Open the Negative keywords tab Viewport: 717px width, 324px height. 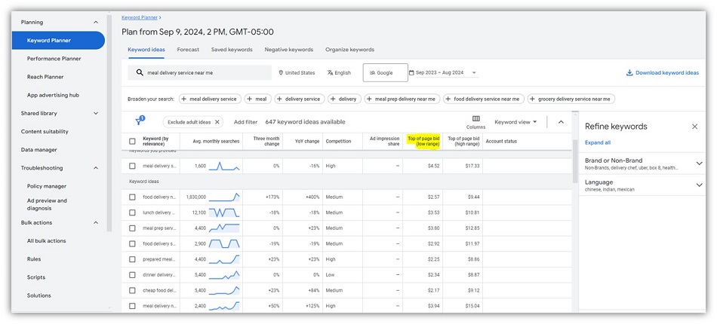288,50
